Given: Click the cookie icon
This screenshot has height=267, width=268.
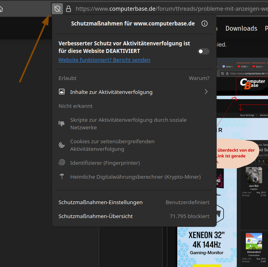Looking at the screenshot, I should click(62, 145).
